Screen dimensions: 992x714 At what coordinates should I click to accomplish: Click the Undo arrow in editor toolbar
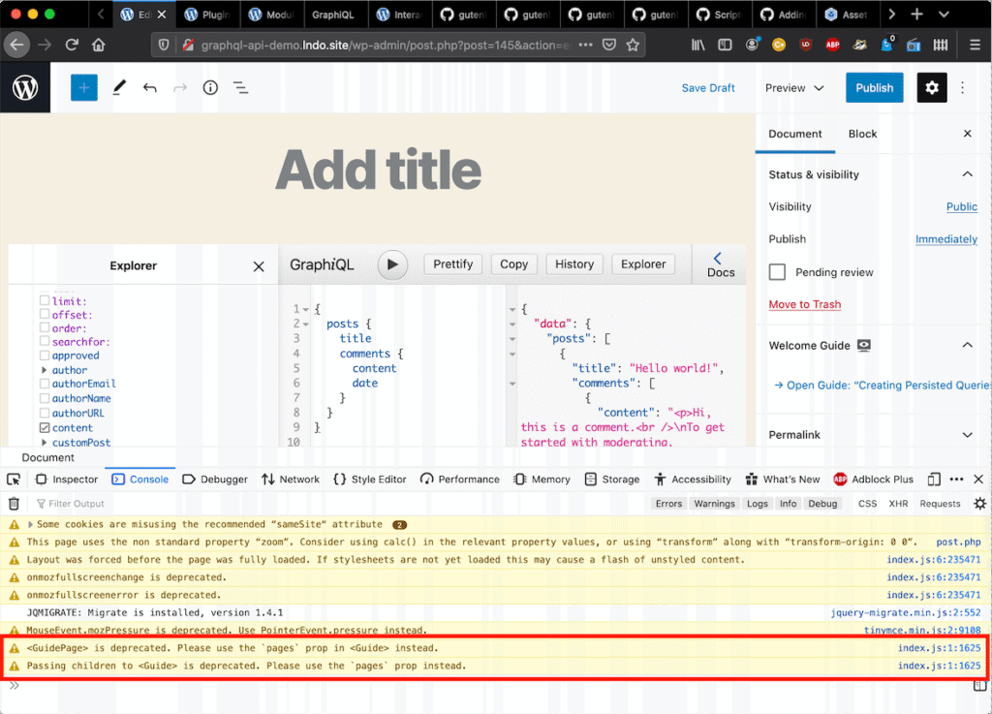point(149,88)
